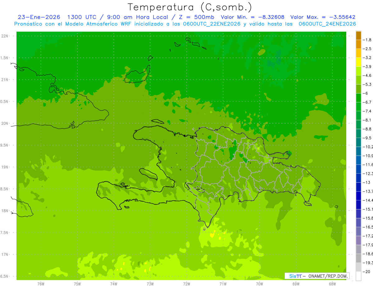The image size is (373, 288).
Task: Click the '-15.1' colorbar label
Action: click(x=368, y=209)
